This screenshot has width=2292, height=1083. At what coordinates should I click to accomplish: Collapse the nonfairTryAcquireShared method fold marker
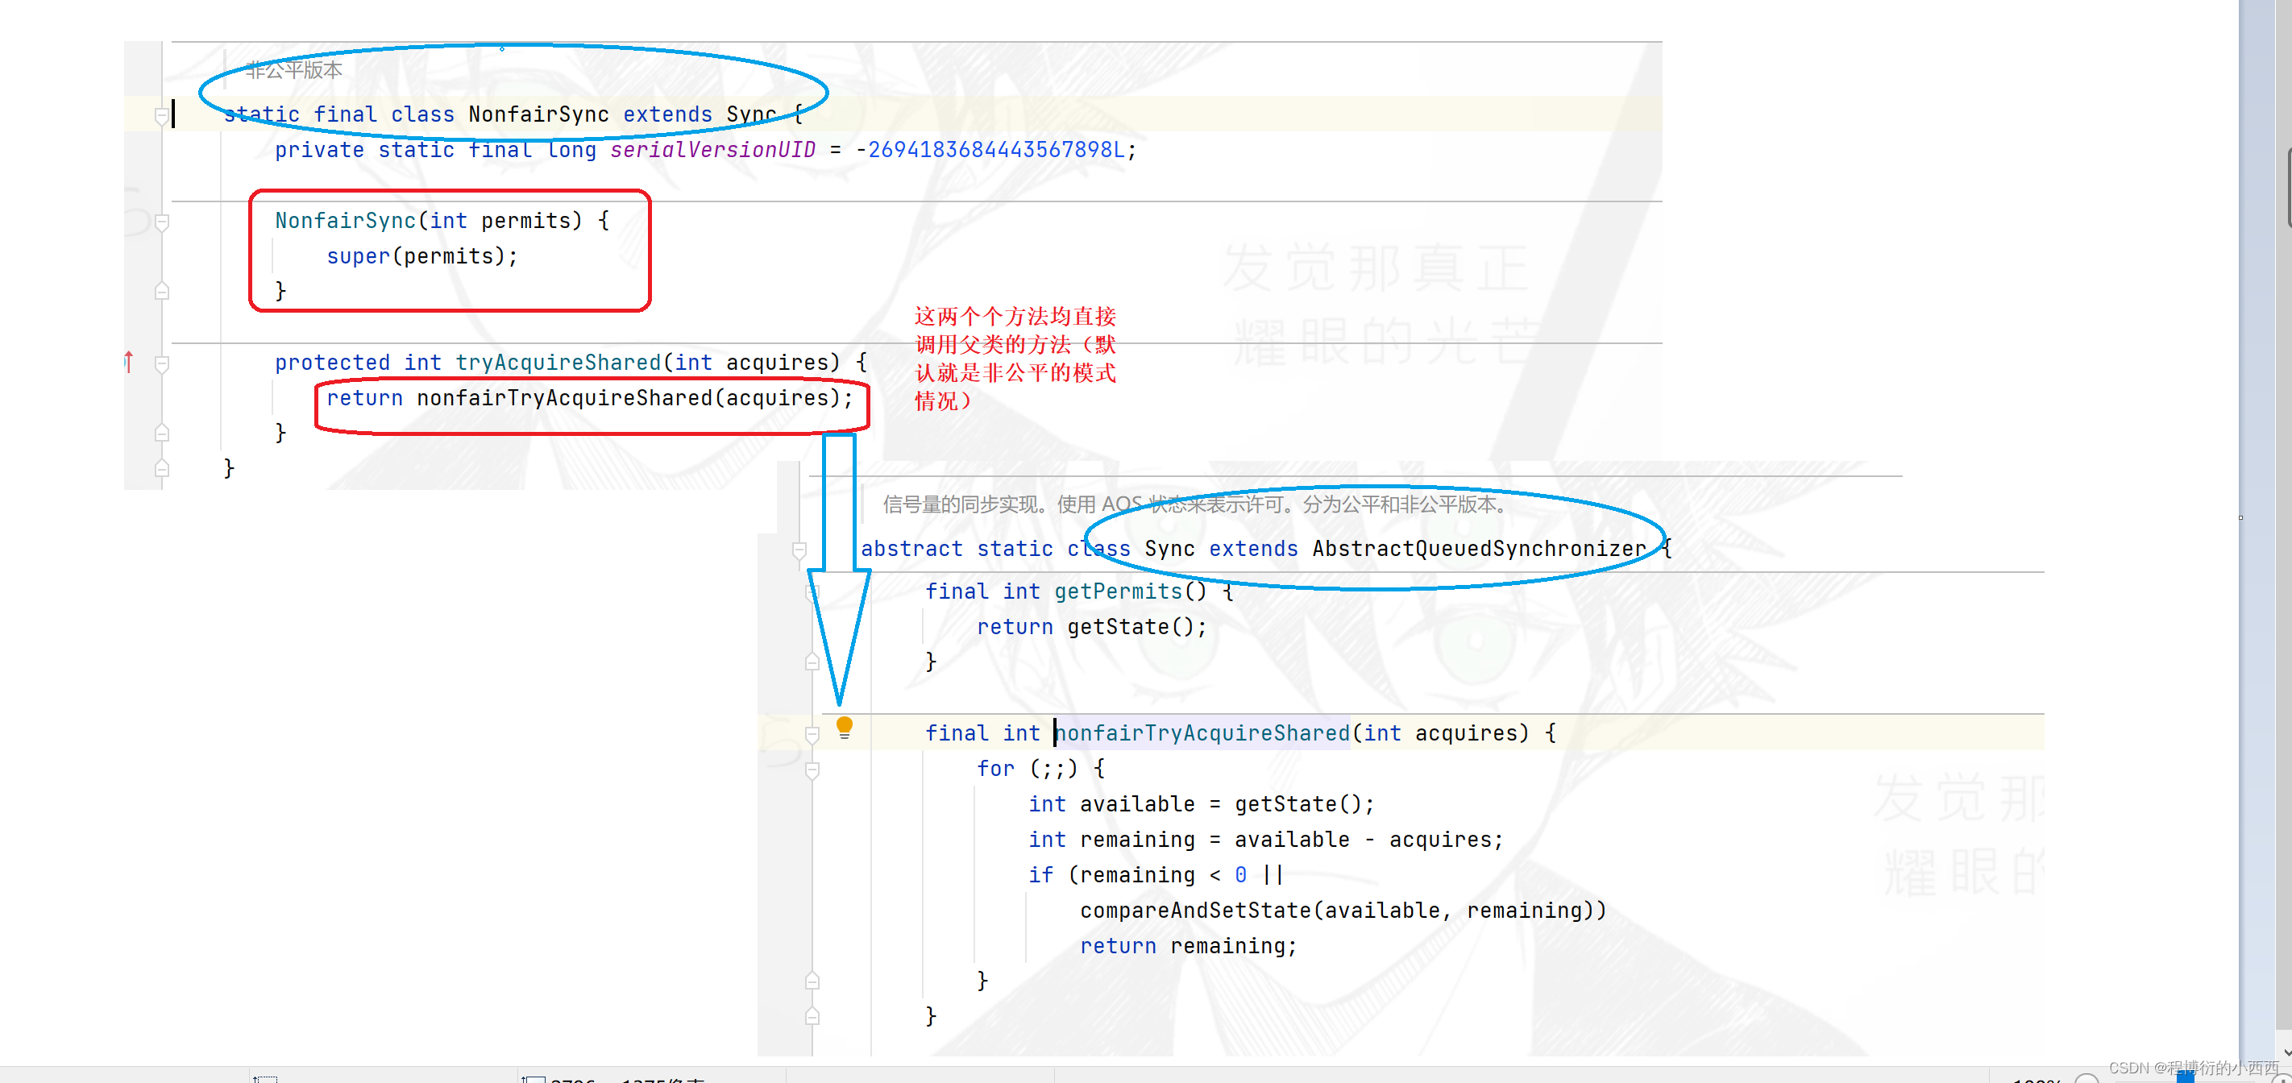(812, 734)
